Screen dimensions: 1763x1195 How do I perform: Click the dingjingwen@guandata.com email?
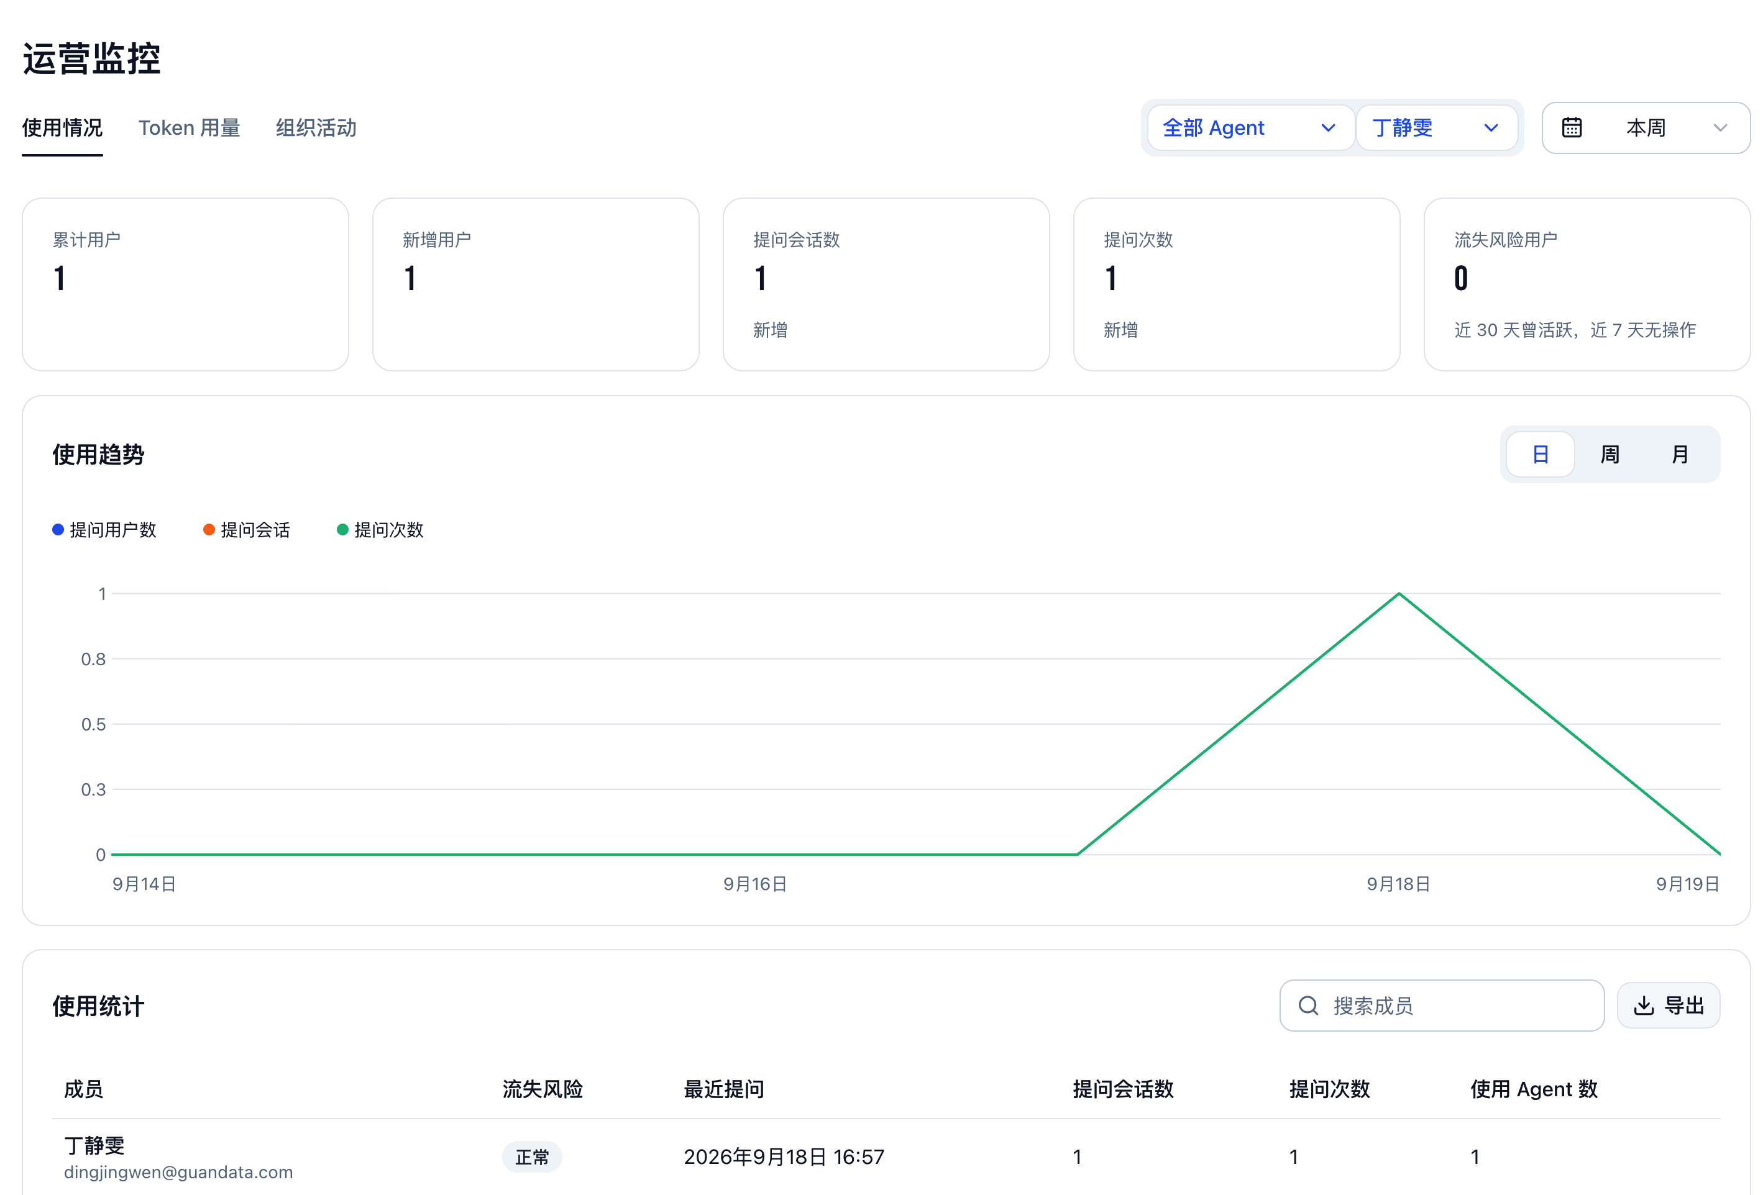click(178, 1172)
